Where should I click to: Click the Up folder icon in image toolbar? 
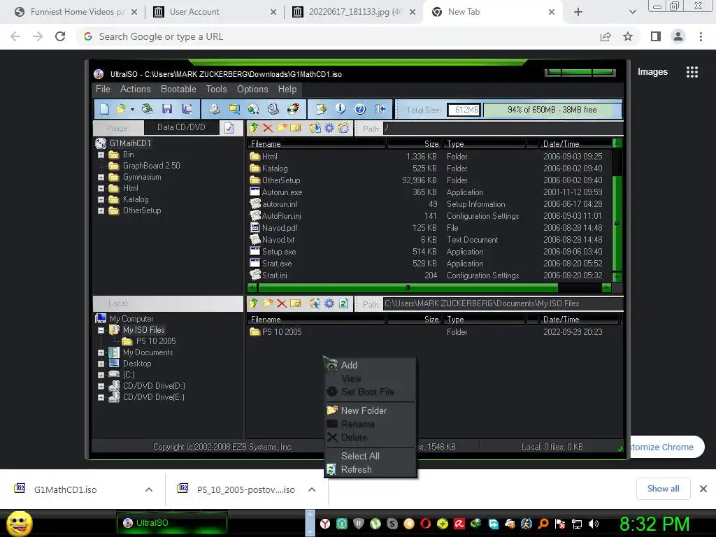coord(255,129)
